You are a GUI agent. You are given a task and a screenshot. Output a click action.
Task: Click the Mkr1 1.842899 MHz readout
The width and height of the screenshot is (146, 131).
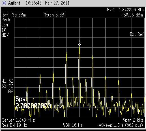coord(126,10)
